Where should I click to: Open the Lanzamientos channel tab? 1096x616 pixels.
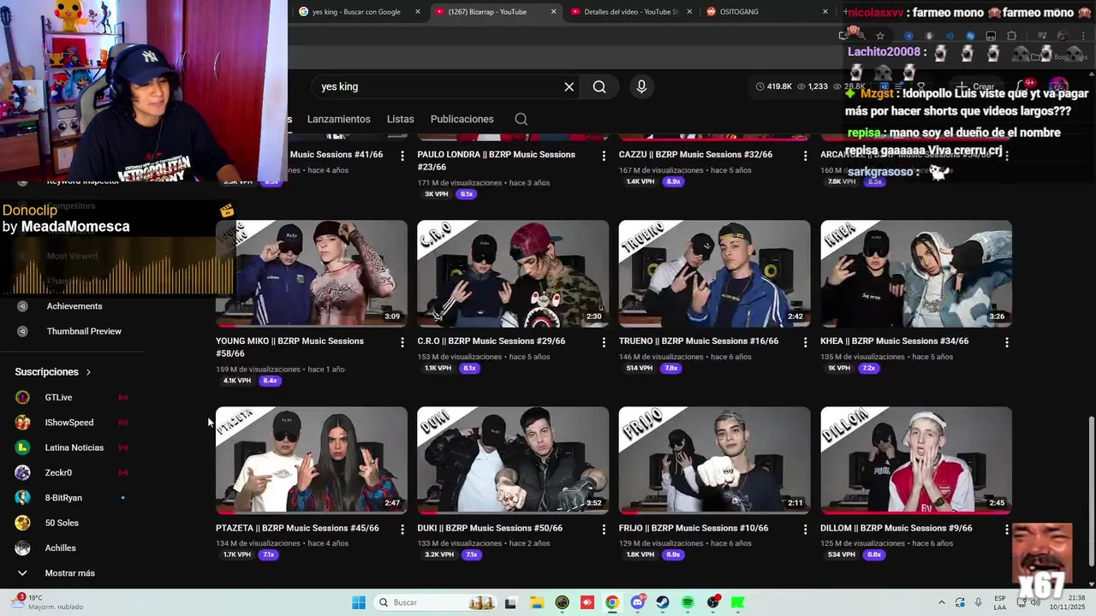pyautogui.click(x=339, y=119)
